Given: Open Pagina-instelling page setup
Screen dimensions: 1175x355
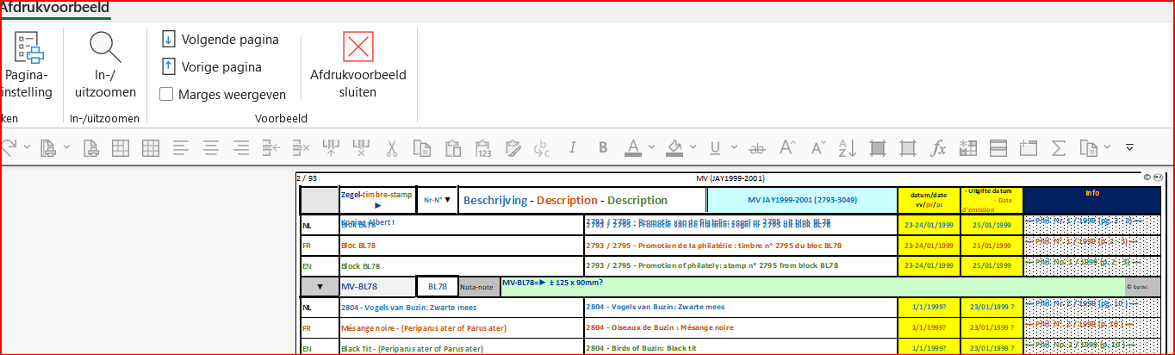Looking at the screenshot, I should coord(27,65).
